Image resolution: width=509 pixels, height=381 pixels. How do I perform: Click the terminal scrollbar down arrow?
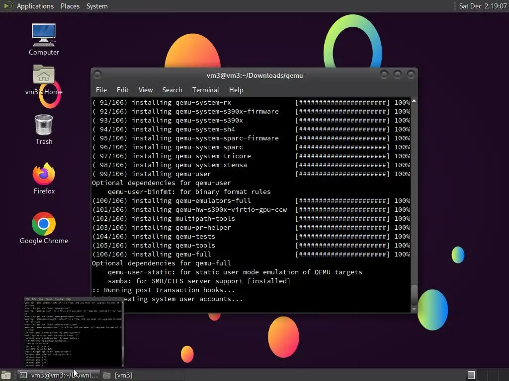pyautogui.click(x=414, y=309)
